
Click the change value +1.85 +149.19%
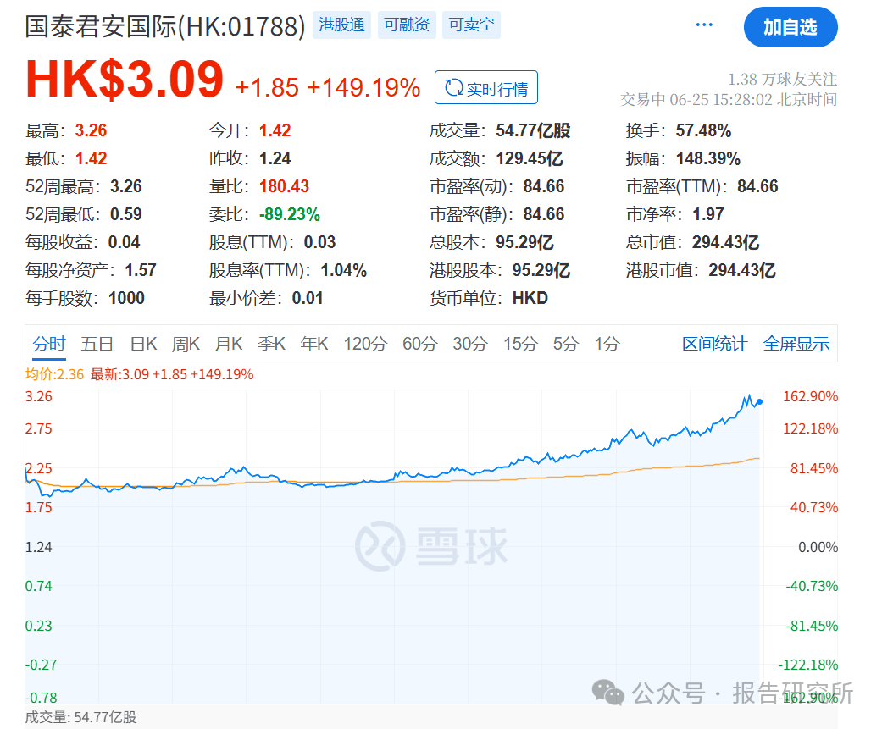[x=327, y=88]
